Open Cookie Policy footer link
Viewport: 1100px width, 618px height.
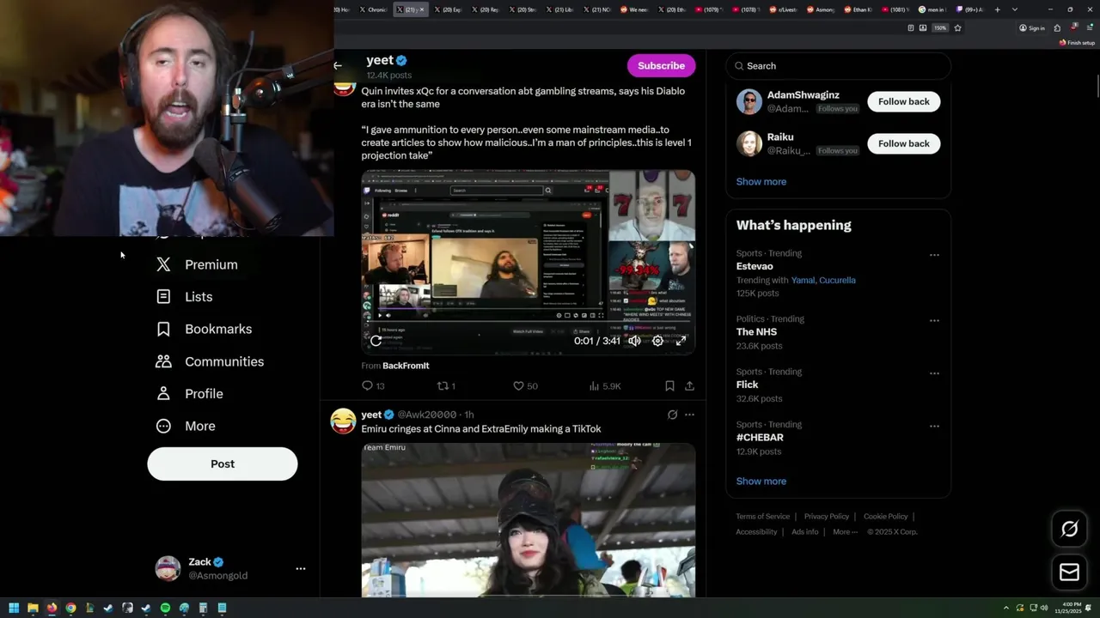coord(885,517)
